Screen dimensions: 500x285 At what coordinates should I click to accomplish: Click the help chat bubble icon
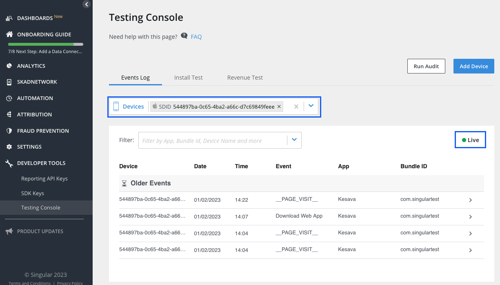point(184,36)
